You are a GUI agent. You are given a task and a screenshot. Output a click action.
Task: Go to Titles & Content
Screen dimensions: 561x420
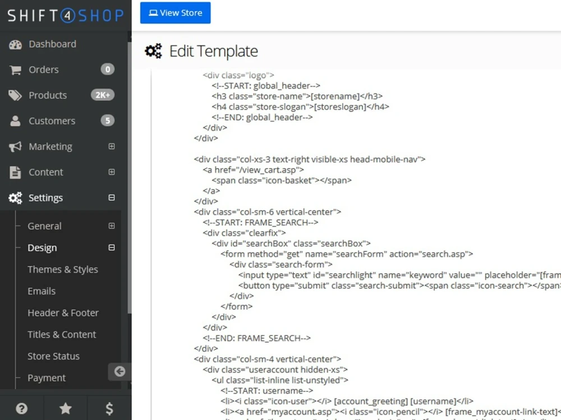pos(62,335)
